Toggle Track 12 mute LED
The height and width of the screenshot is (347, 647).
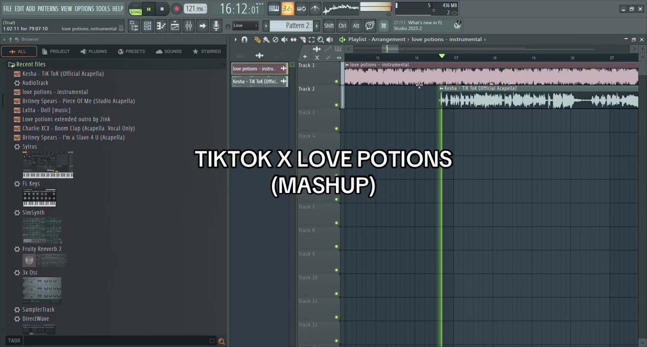point(336,341)
